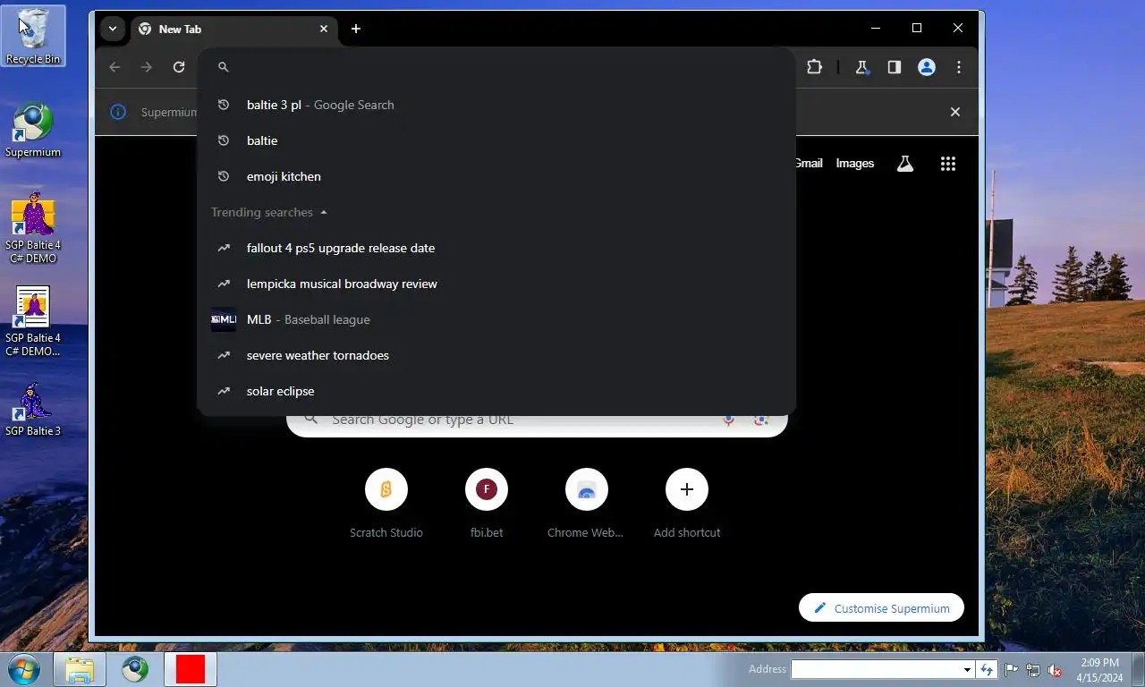Screen dimensions: 1145x687
Task: Open the muted volume tray icon
Action: coord(1055,669)
